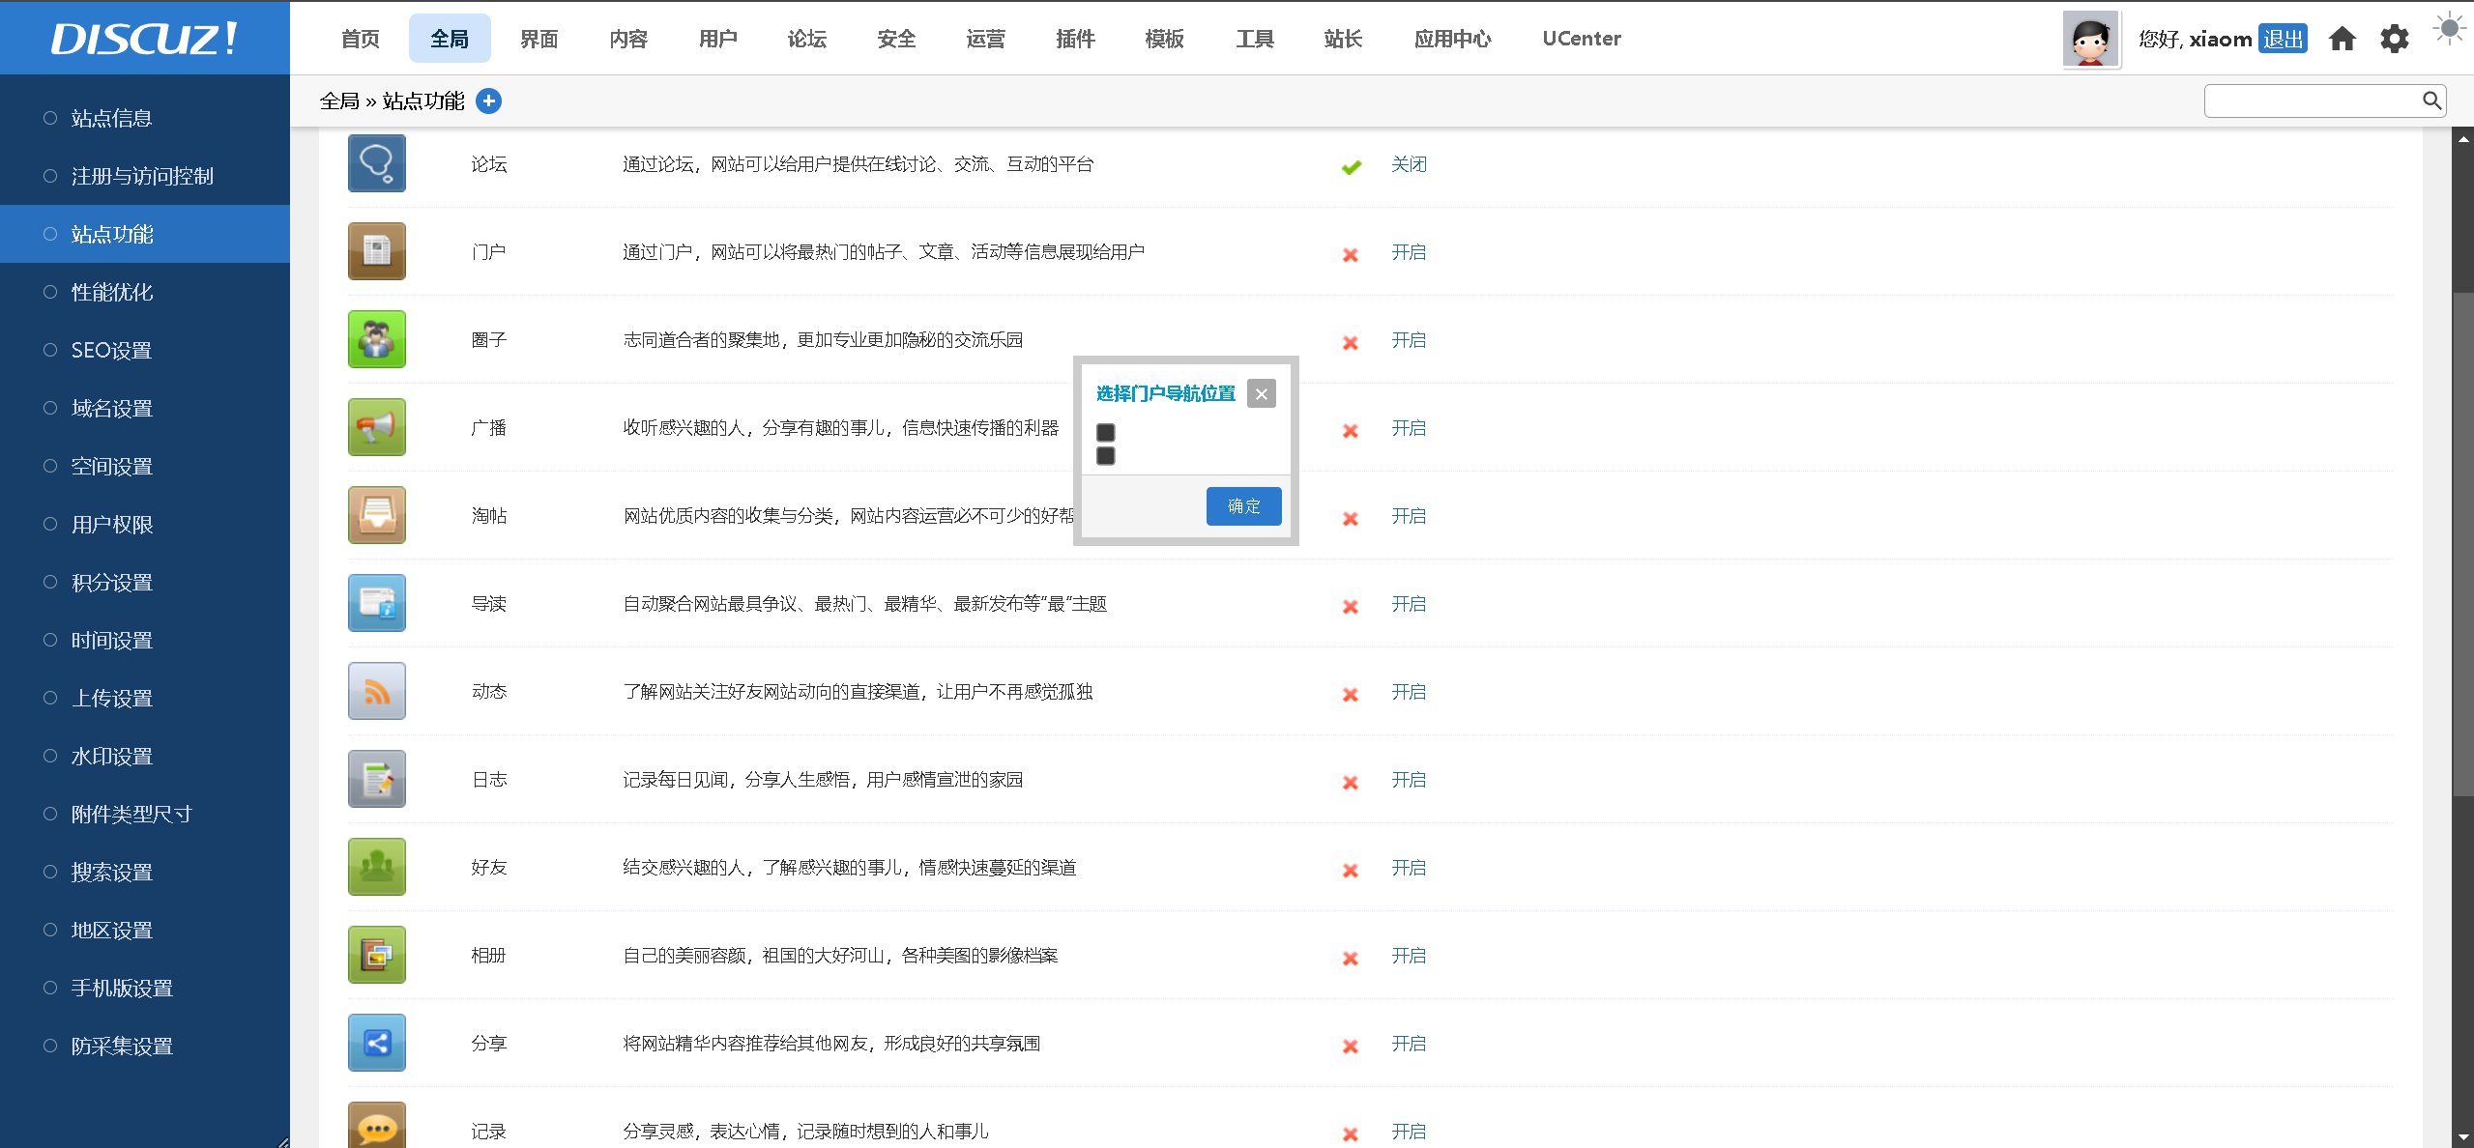Open the 应用中心 top menu
This screenshot has width=2474, height=1148.
(1452, 39)
